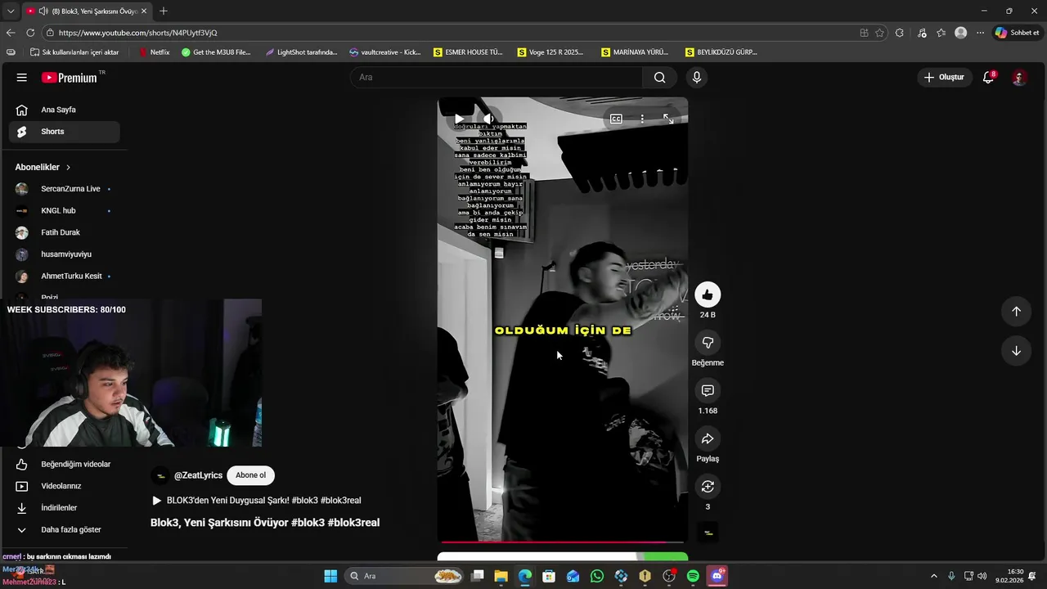Start voice search with the microphone
This screenshot has height=589, width=1047.
(x=697, y=77)
